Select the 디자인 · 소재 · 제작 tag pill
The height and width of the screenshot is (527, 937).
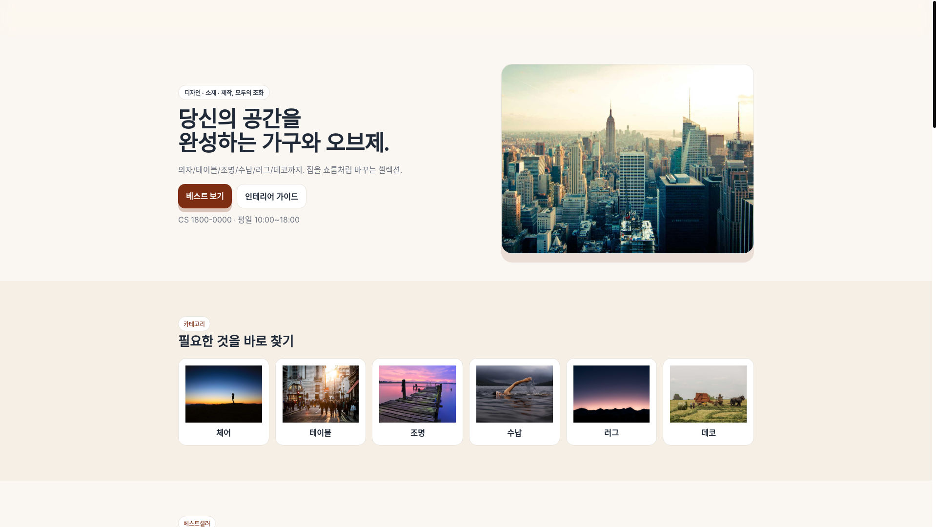pyautogui.click(x=224, y=93)
